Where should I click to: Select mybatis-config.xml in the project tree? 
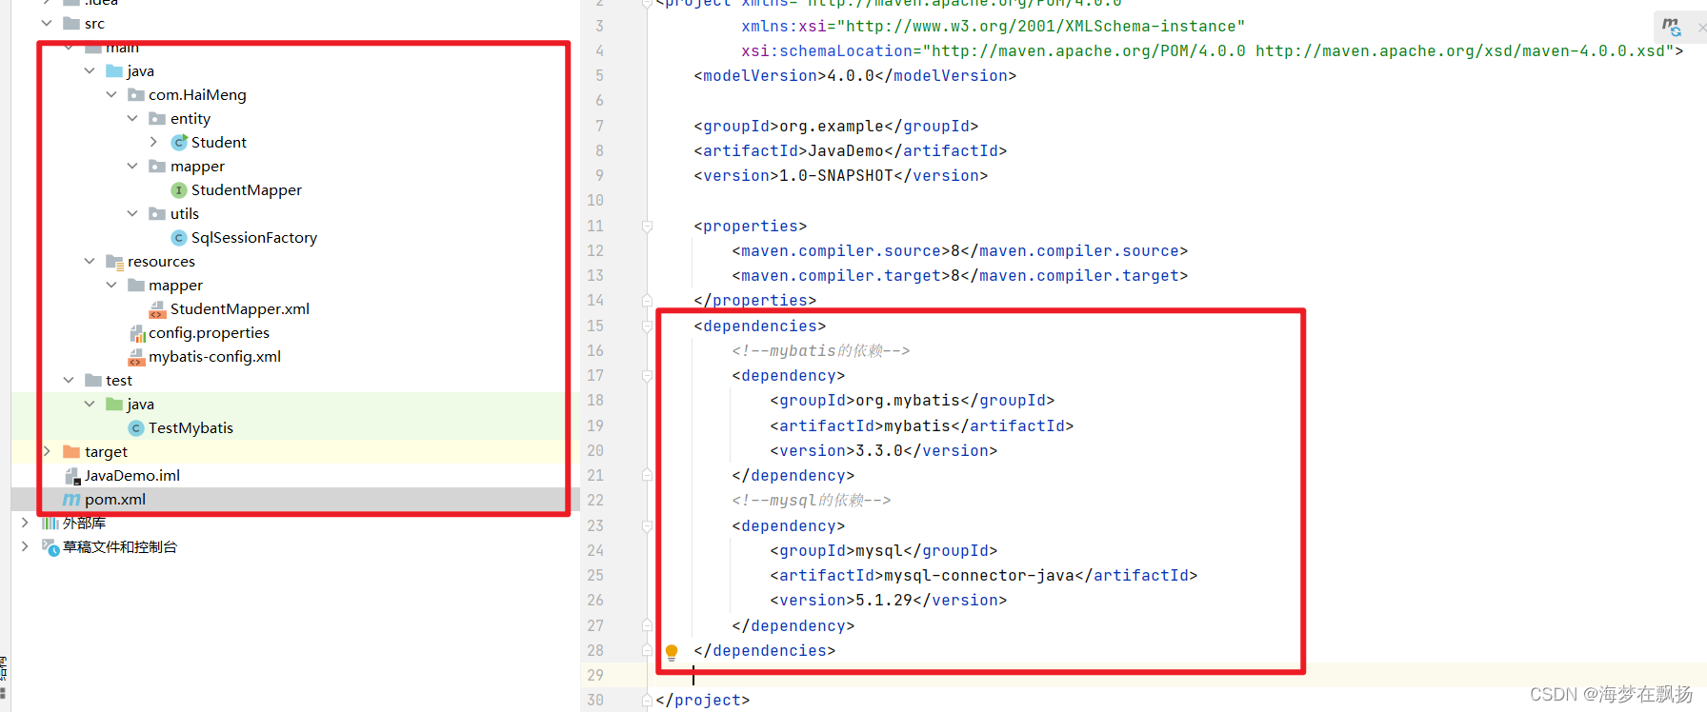tap(214, 357)
